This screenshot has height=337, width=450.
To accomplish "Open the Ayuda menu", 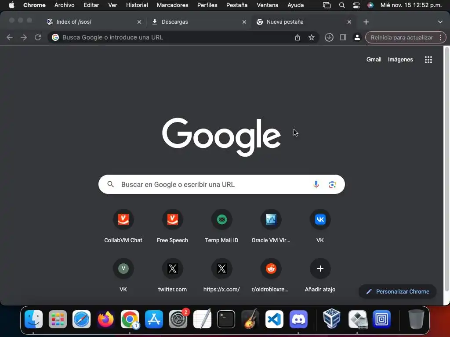I will (296, 5).
